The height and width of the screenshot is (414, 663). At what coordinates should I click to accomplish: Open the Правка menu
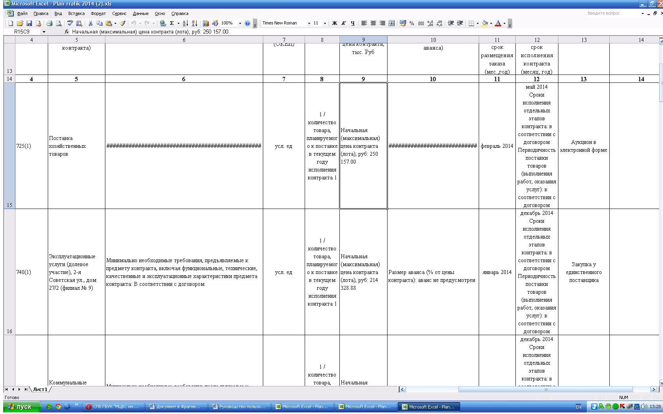tap(41, 13)
